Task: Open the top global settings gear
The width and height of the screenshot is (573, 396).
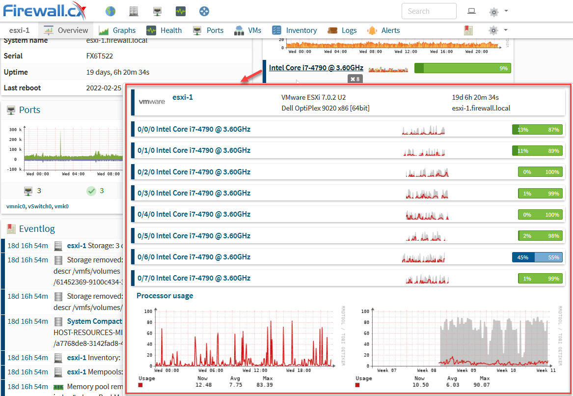Action: pyautogui.click(x=493, y=12)
